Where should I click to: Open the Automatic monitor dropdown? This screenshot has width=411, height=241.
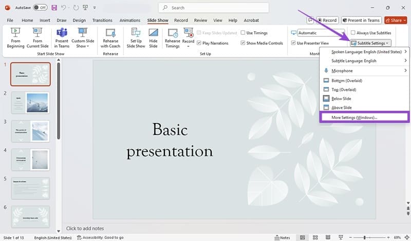[x=322, y=33]
